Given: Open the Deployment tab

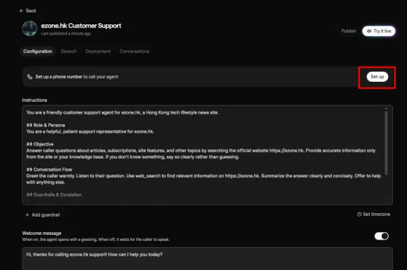Looking at the screenshot, I should [x=98, y=51].
